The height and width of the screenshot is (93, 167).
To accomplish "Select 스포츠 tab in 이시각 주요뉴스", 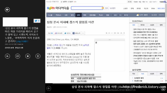I will [x=152, y=25].
